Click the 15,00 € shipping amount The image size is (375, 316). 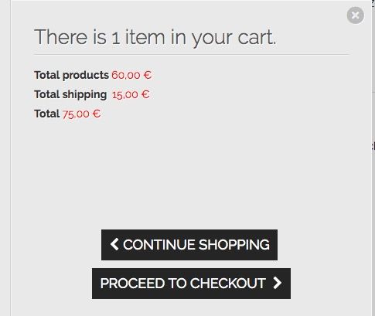(x=131, y=94)
